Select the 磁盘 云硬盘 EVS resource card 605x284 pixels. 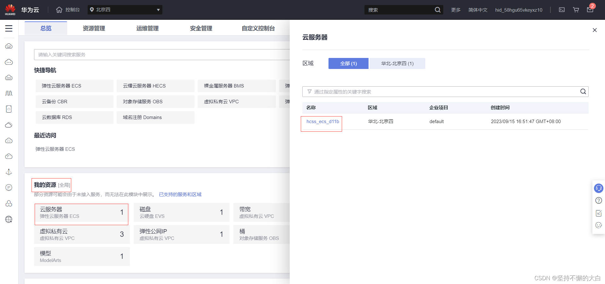[181, 213]
